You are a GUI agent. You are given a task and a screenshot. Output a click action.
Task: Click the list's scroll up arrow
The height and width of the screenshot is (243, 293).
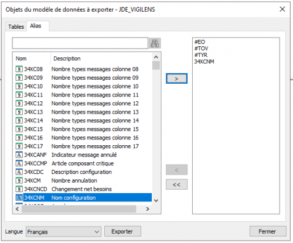pos(156,57)
